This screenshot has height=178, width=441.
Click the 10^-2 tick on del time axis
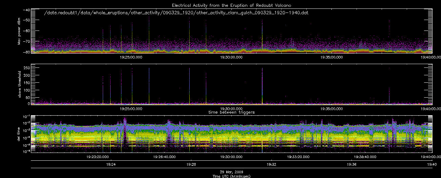[x=26, y=123]
